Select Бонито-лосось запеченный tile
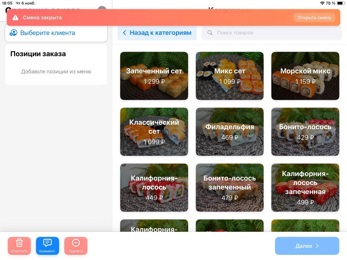This screenshot has width=347, height=260. point(230,187)
